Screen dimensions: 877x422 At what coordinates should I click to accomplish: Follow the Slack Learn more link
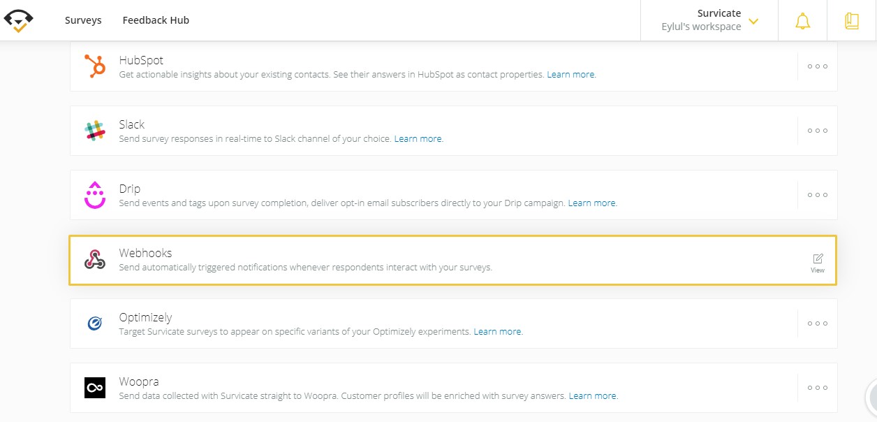[x=419, y=138]
